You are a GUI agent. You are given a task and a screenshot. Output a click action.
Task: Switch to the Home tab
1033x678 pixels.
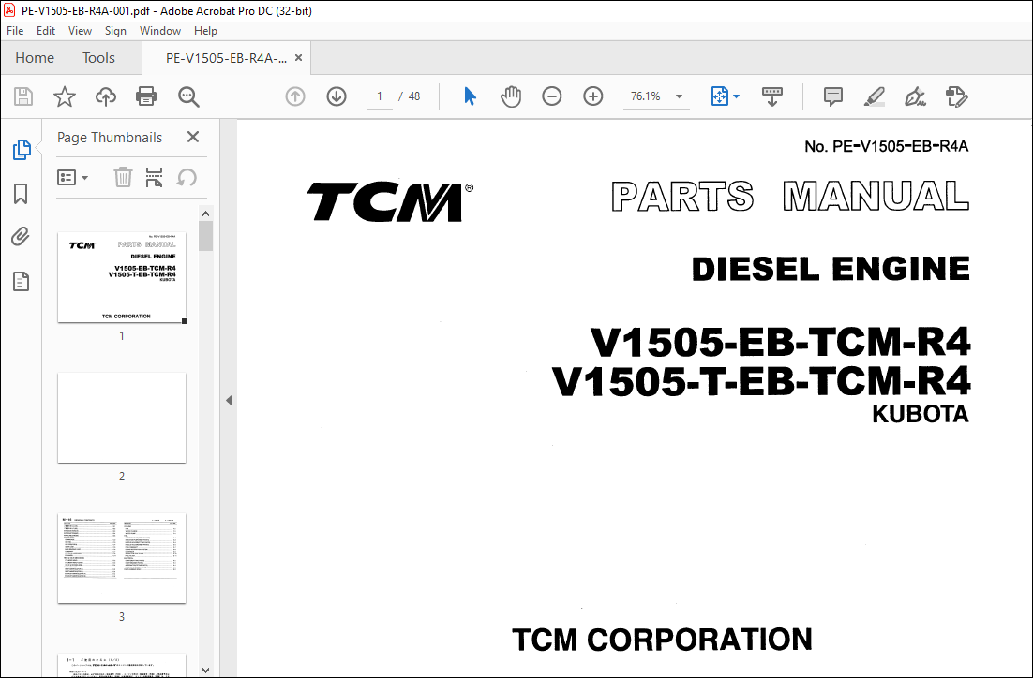click(35, 58)
